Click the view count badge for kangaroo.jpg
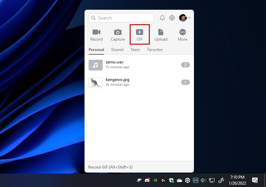266x187 pixels. tap(185, 82)
